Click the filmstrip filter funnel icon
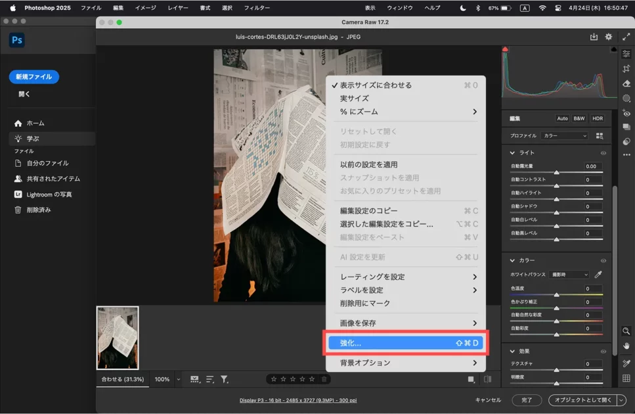This screenshot has width=635, height=414. click(x=224, y=379)
